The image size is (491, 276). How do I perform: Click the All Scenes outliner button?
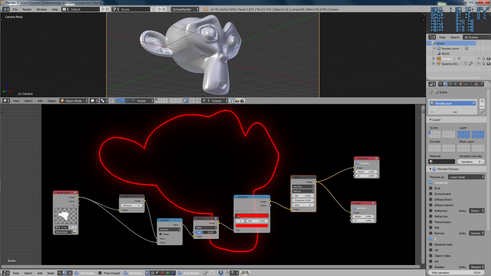pos(471,37)
